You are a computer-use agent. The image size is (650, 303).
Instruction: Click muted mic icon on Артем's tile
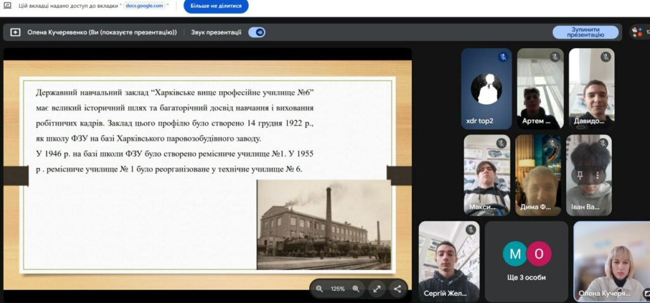tap(555, 57)
